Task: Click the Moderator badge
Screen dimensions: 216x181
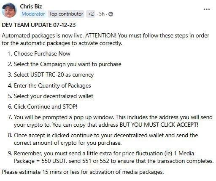Action: [x=33, y=14]
